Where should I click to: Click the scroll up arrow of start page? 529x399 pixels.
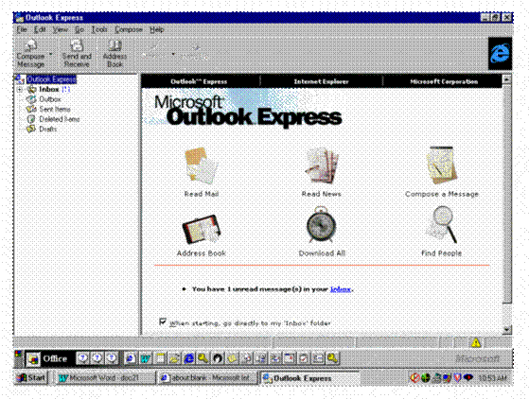point(506,79)
